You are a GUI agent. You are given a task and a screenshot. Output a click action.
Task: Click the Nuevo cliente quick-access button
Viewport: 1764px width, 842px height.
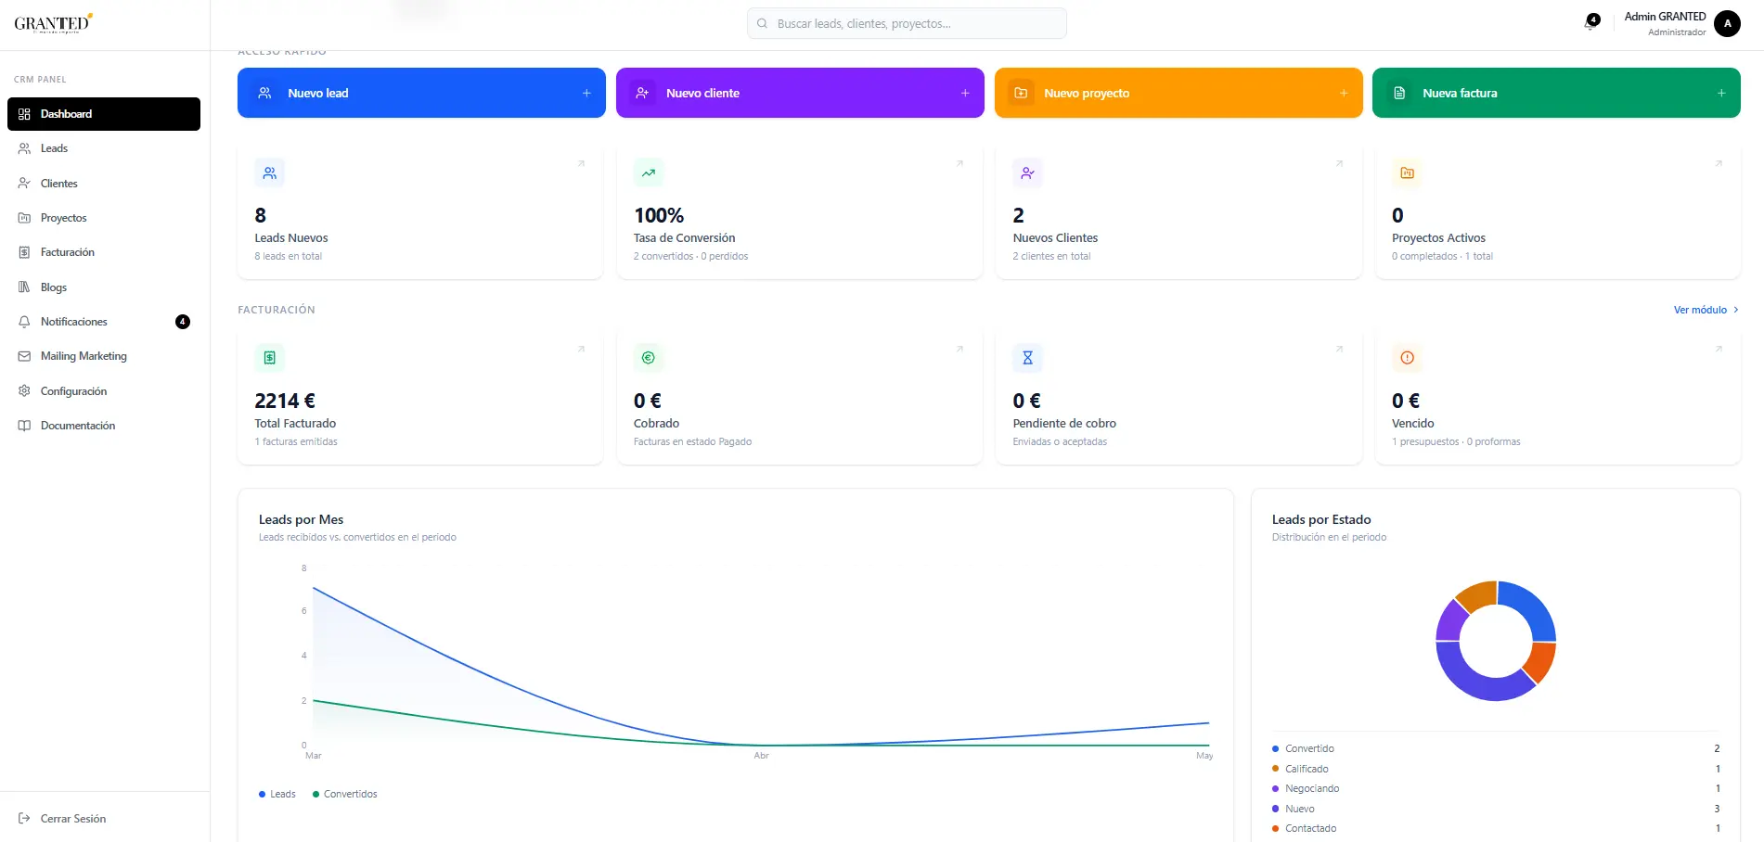pyautogui.click(x=800, y=93)
